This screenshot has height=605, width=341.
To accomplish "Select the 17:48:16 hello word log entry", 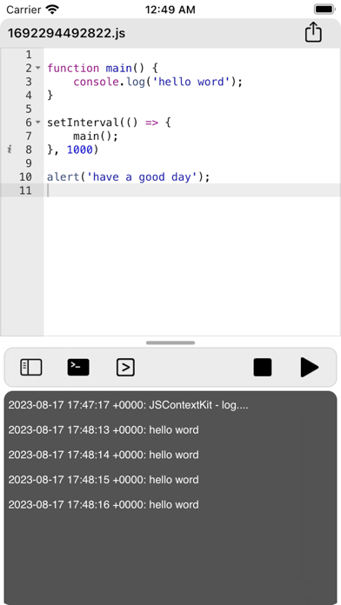I will tap(104, 504).
